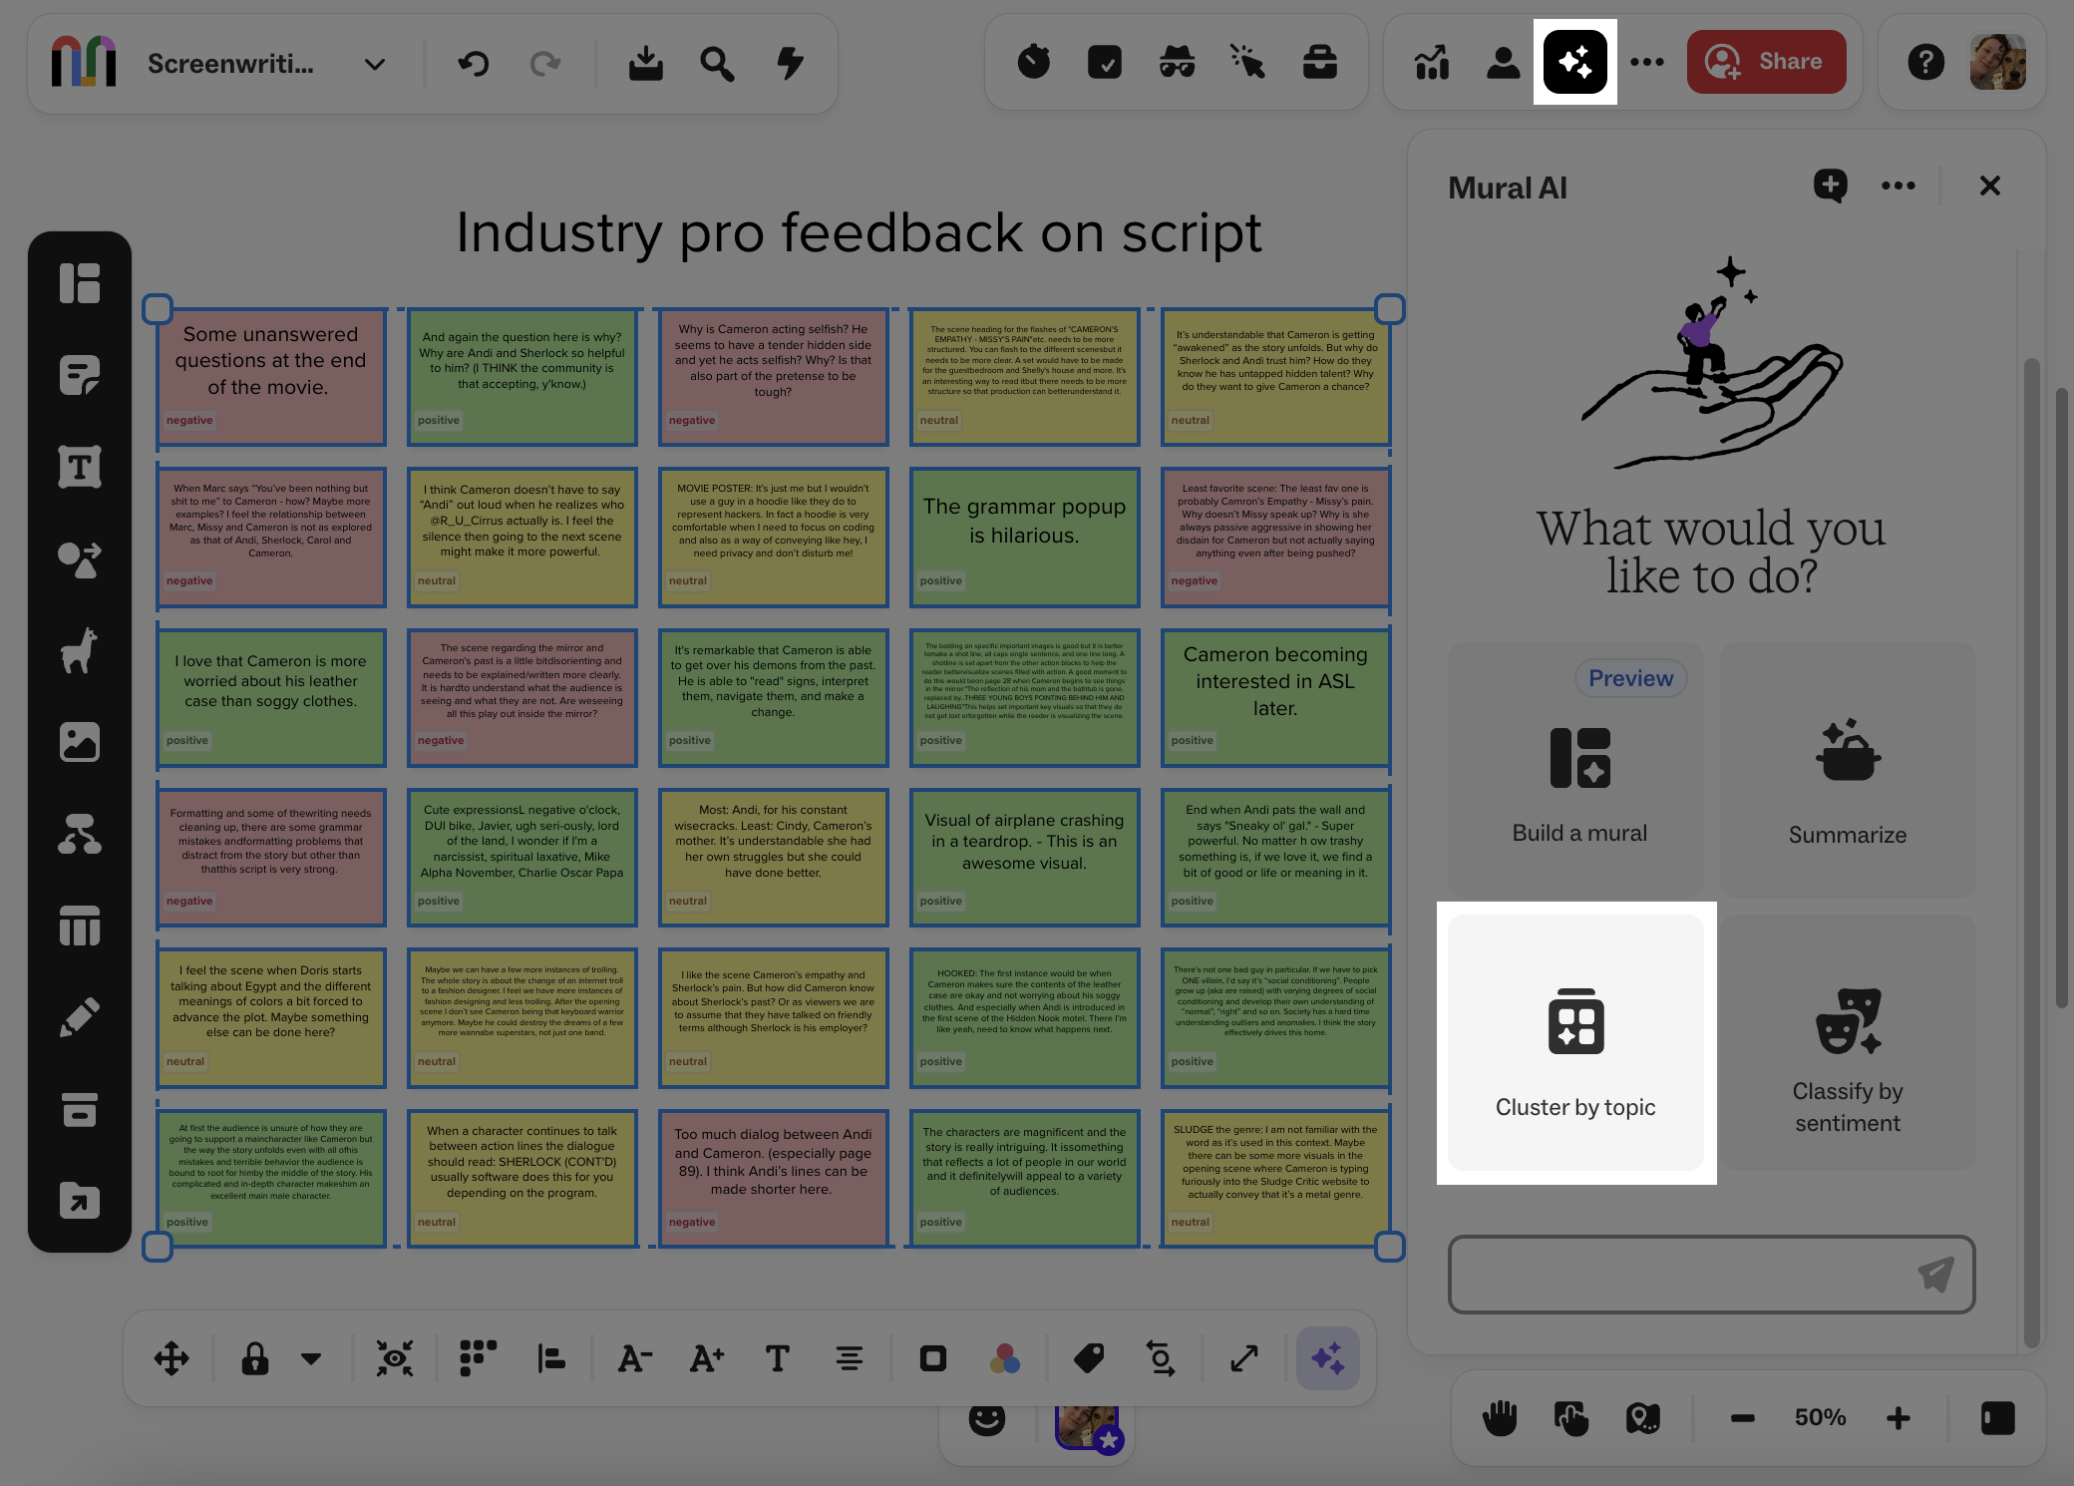Click the download mural icon

646,64
